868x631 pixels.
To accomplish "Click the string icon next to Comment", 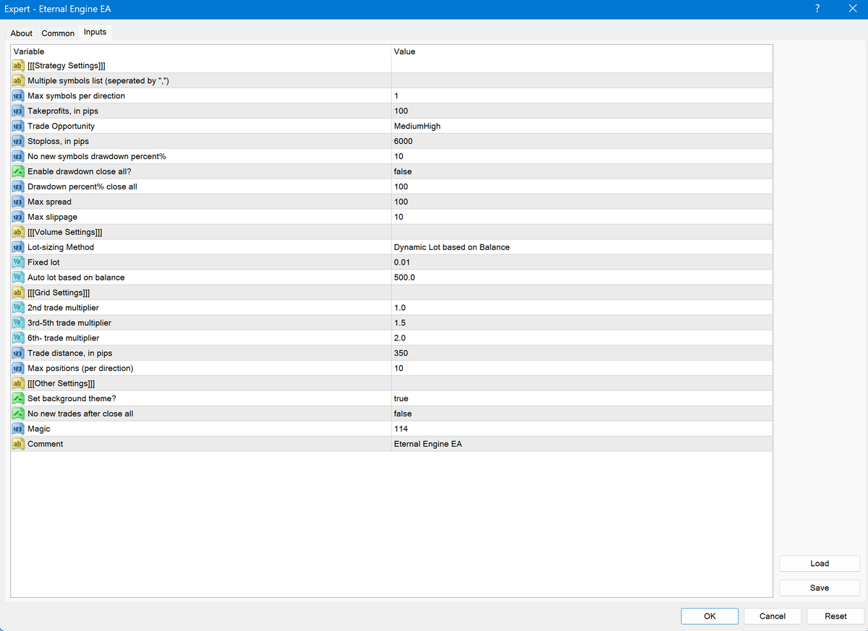I will [18, 444].
